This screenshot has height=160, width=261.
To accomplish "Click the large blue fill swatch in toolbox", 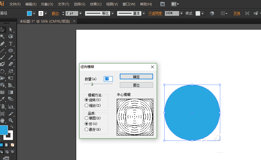I will tap(4, 130).
